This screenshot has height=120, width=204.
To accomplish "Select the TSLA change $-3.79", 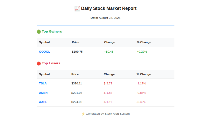I will [x=108, y=83].
